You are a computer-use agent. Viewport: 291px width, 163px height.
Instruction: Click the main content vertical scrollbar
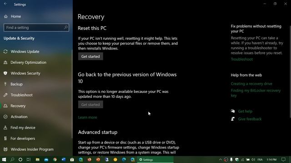pyautogui.click(x=290, y=72)
